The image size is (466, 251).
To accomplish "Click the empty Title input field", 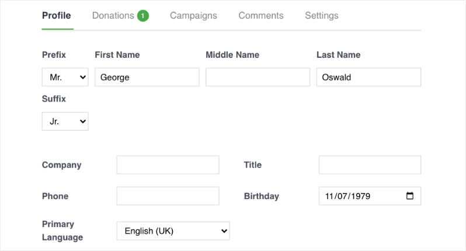I will (370, 165).
